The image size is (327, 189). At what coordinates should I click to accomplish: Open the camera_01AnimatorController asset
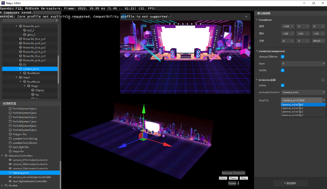(30, 160)
